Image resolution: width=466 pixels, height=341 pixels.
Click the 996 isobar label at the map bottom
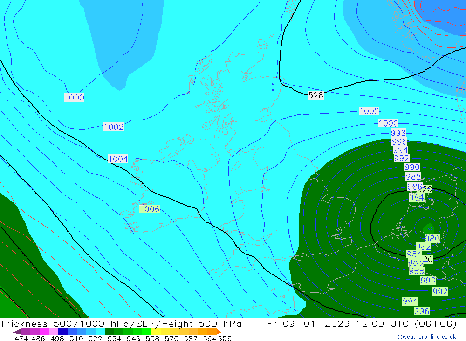[x=422, y=311]
